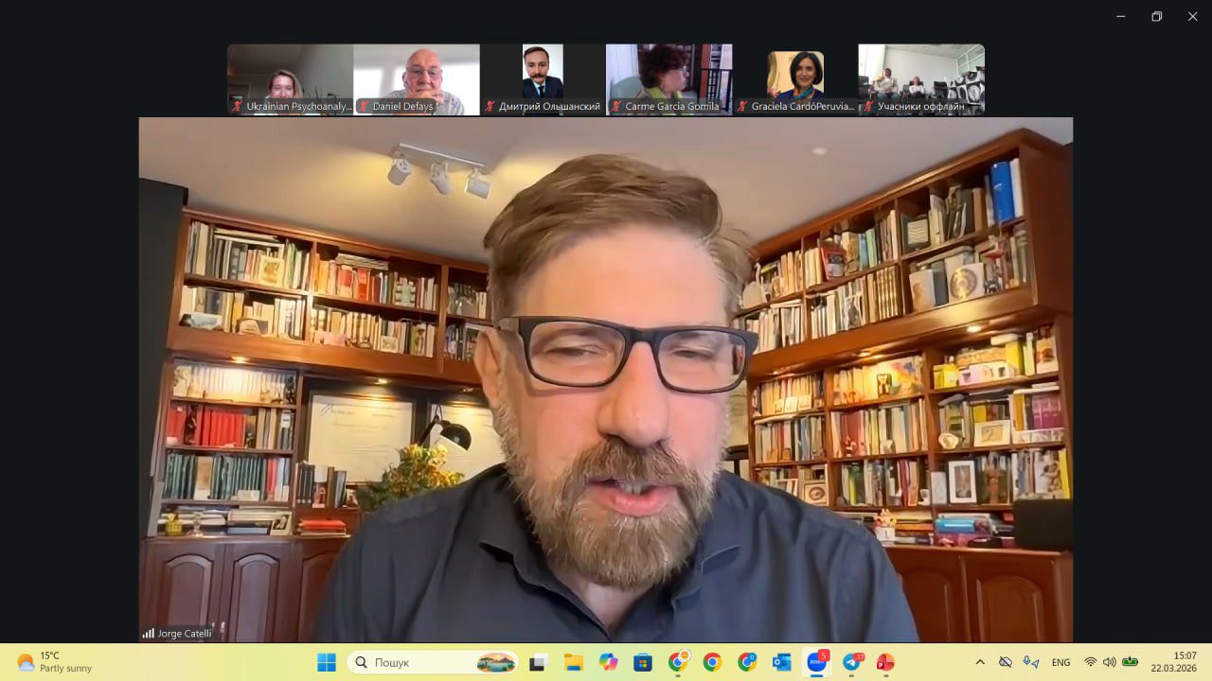Switch the ENG input language
1212x681 pixels.
pos(1061,662)
